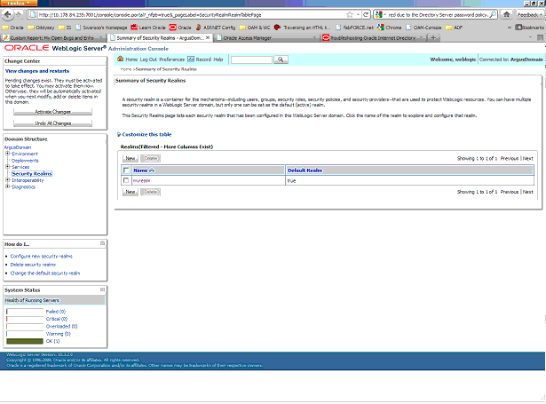The image size is (546, 404).
Task: Open the Bookmarks sidebar button
Action: [x=529, y=28]
